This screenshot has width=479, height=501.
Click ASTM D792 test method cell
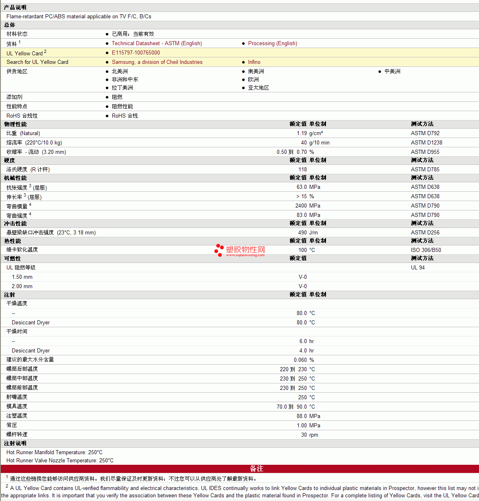click(425, 133)
